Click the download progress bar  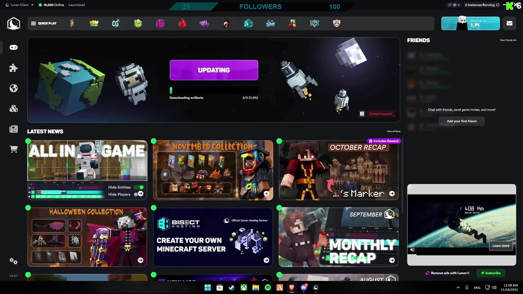pyautogui.click(x=214, y=90)
